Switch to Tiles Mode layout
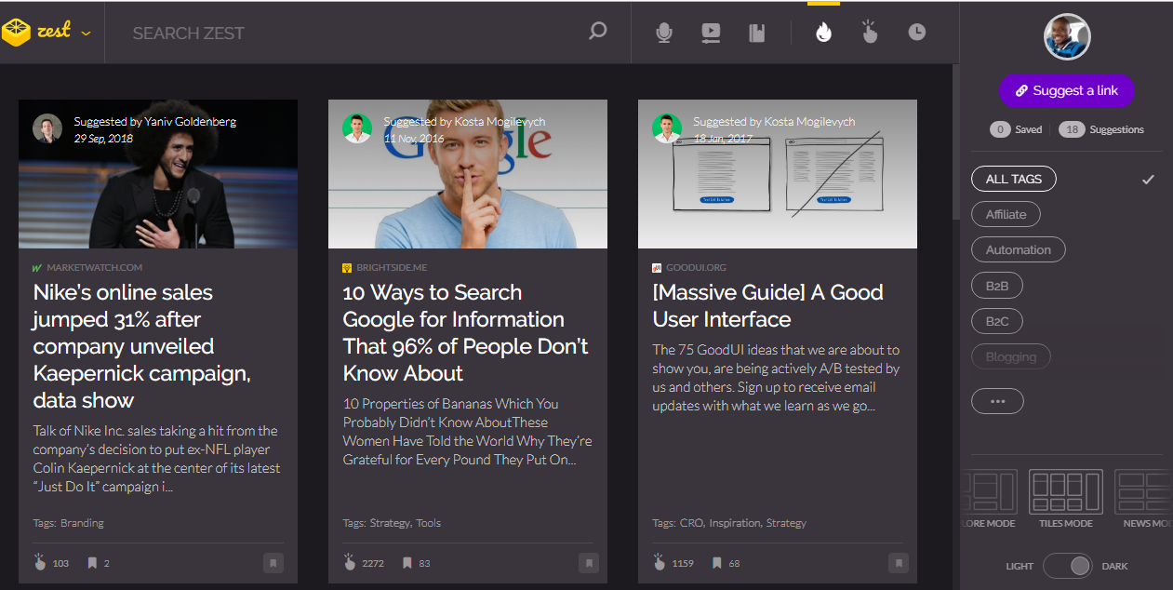Image resolution: width=1173 pixels, height=590 pixels. (x=1066, y=500)
